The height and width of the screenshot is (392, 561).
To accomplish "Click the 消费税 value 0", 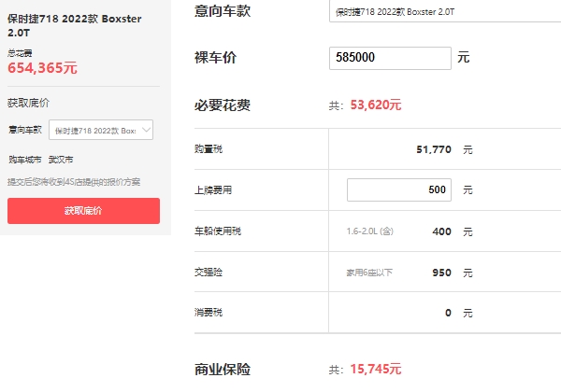I will click(449, 312).
